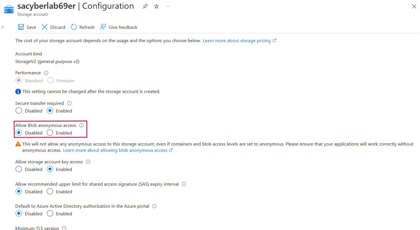Viewport: 420px width, 230px height.
Task: Enable Allow Blob anonymous access
Action: pyautogui.click(x=50, y=133)
